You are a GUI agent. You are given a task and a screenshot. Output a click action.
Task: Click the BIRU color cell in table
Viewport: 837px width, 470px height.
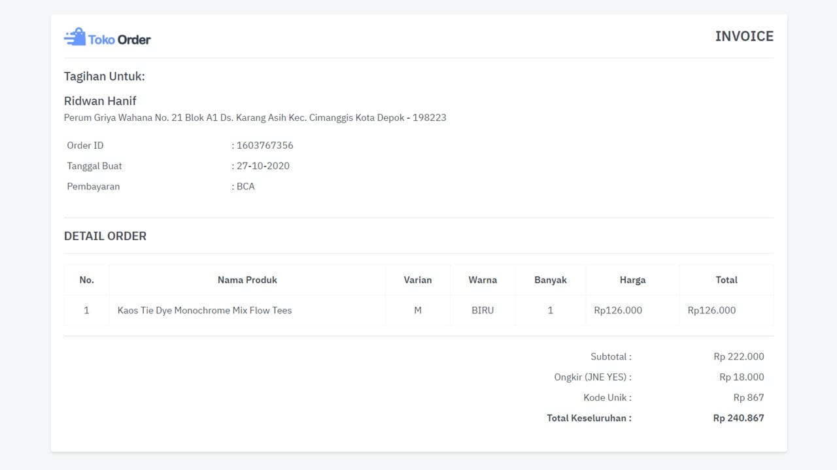483,310
